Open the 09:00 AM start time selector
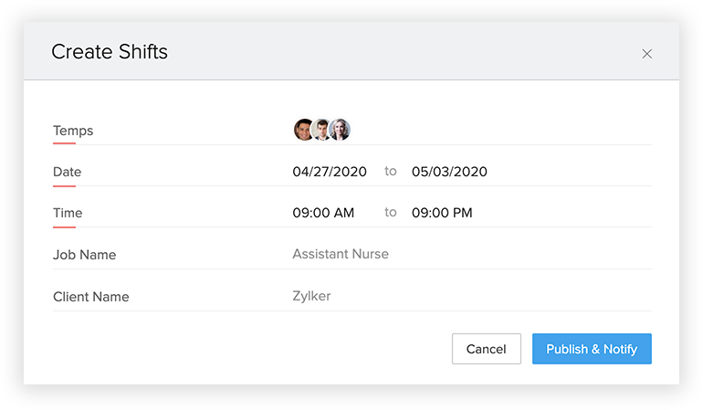Viewport: 703px width, 410px height. click(323, 213)
